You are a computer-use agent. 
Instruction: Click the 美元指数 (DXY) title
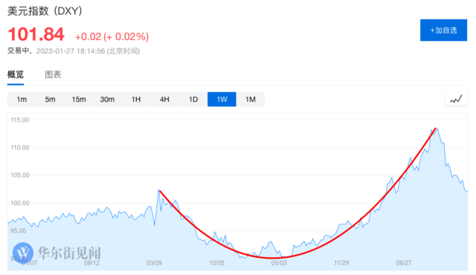[45, 11]
